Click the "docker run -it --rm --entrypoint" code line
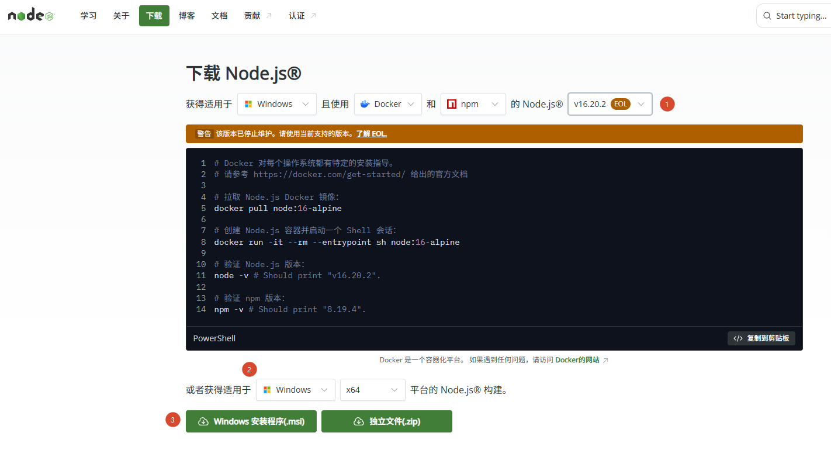The image size is (831, 450). click(x=337, y=242)
